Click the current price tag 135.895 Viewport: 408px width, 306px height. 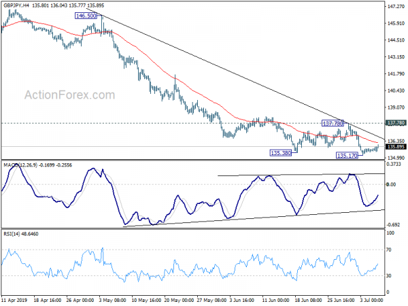396,147
